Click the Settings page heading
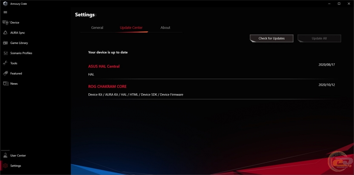This screenshot has height=175, width=354. click(x=85, y=15)
